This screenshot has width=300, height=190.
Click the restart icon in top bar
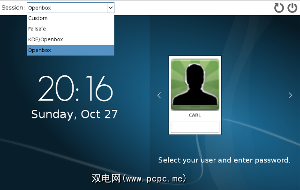click(x=279, y=7)
